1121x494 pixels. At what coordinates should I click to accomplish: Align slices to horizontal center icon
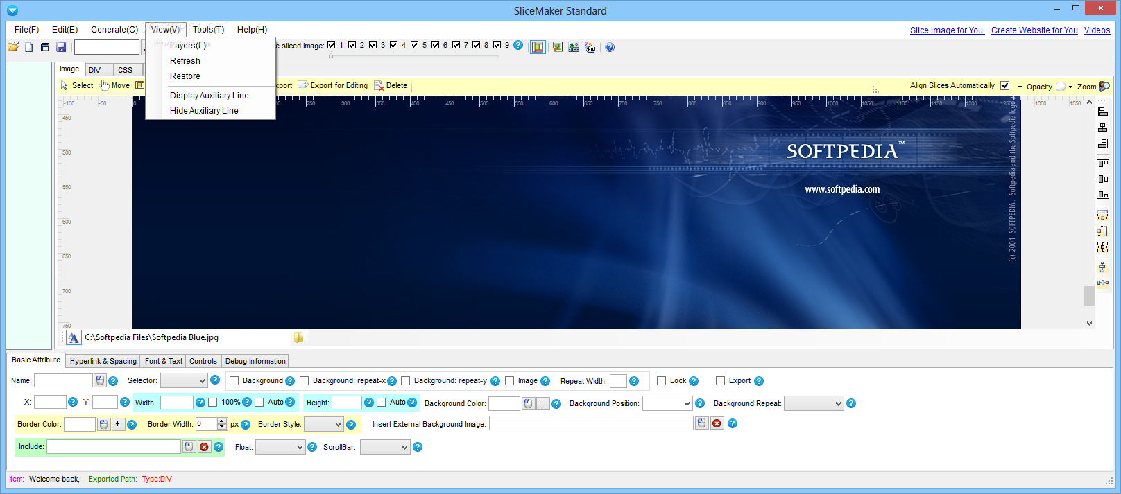click(x=1103, y=127)
